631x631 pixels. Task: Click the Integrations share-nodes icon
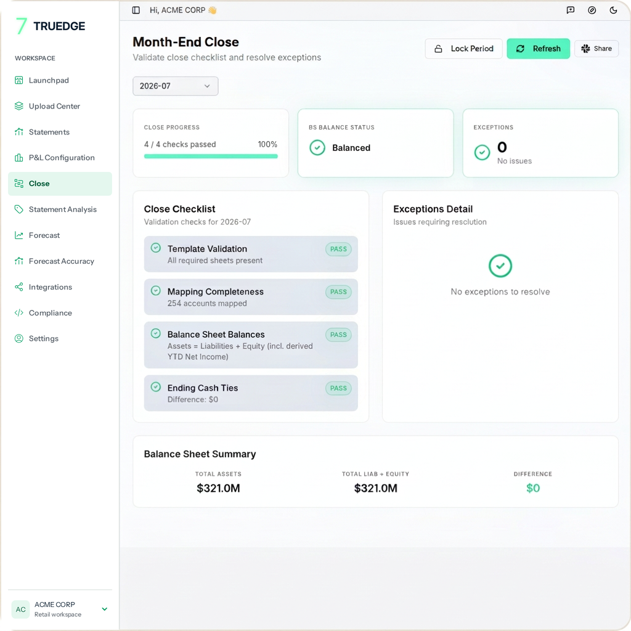tap(19, 287)
